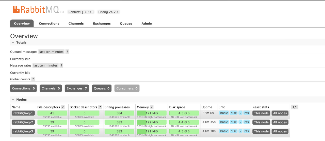The height and width of the screenshot is (141, 325).
Task: Click the memory usage bar for rabbit@mq-1
Action: pyautogui.click(x=152, y=113)
